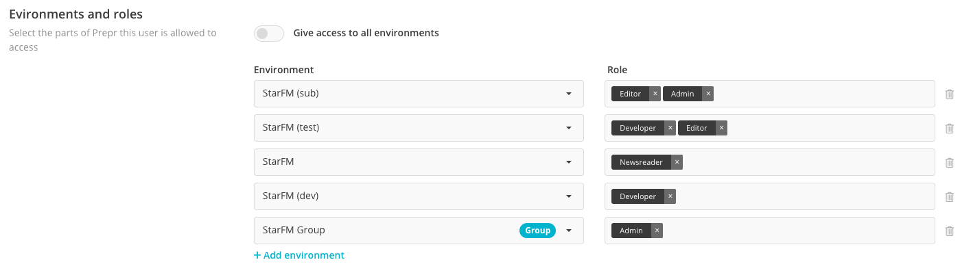Open the StarFM (test) environment dropdown

419,128
